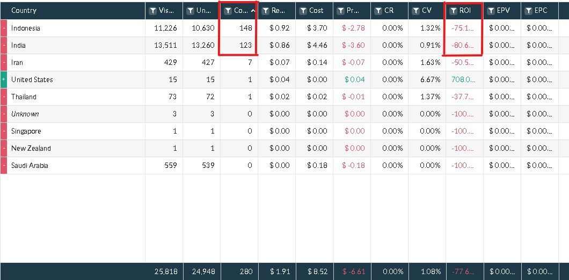569x280 pixels.
Task: Open the filter icon beside ROI header
Action: 454,11
